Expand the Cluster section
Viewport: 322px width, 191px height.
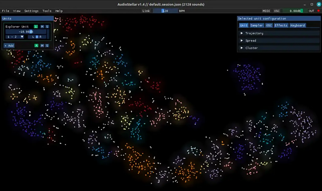(x=279, y=48)
